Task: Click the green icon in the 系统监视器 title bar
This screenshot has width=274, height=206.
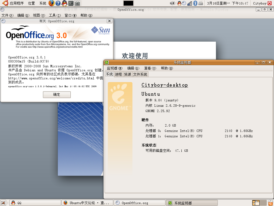Action: coord(107,62)
